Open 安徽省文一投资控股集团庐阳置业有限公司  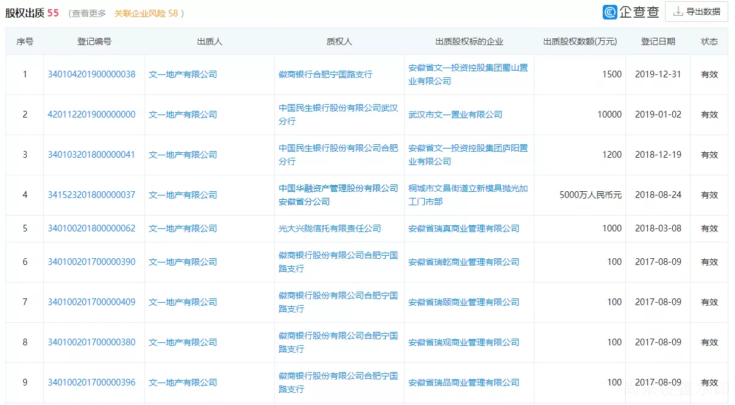pos(468,155)
